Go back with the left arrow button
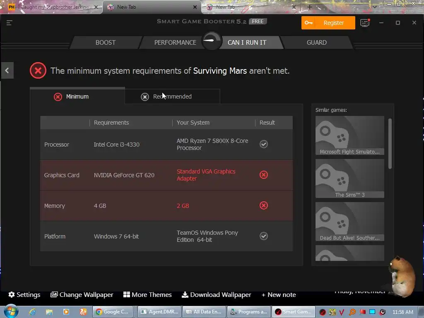The image size is (424, 318). (7, 70)
